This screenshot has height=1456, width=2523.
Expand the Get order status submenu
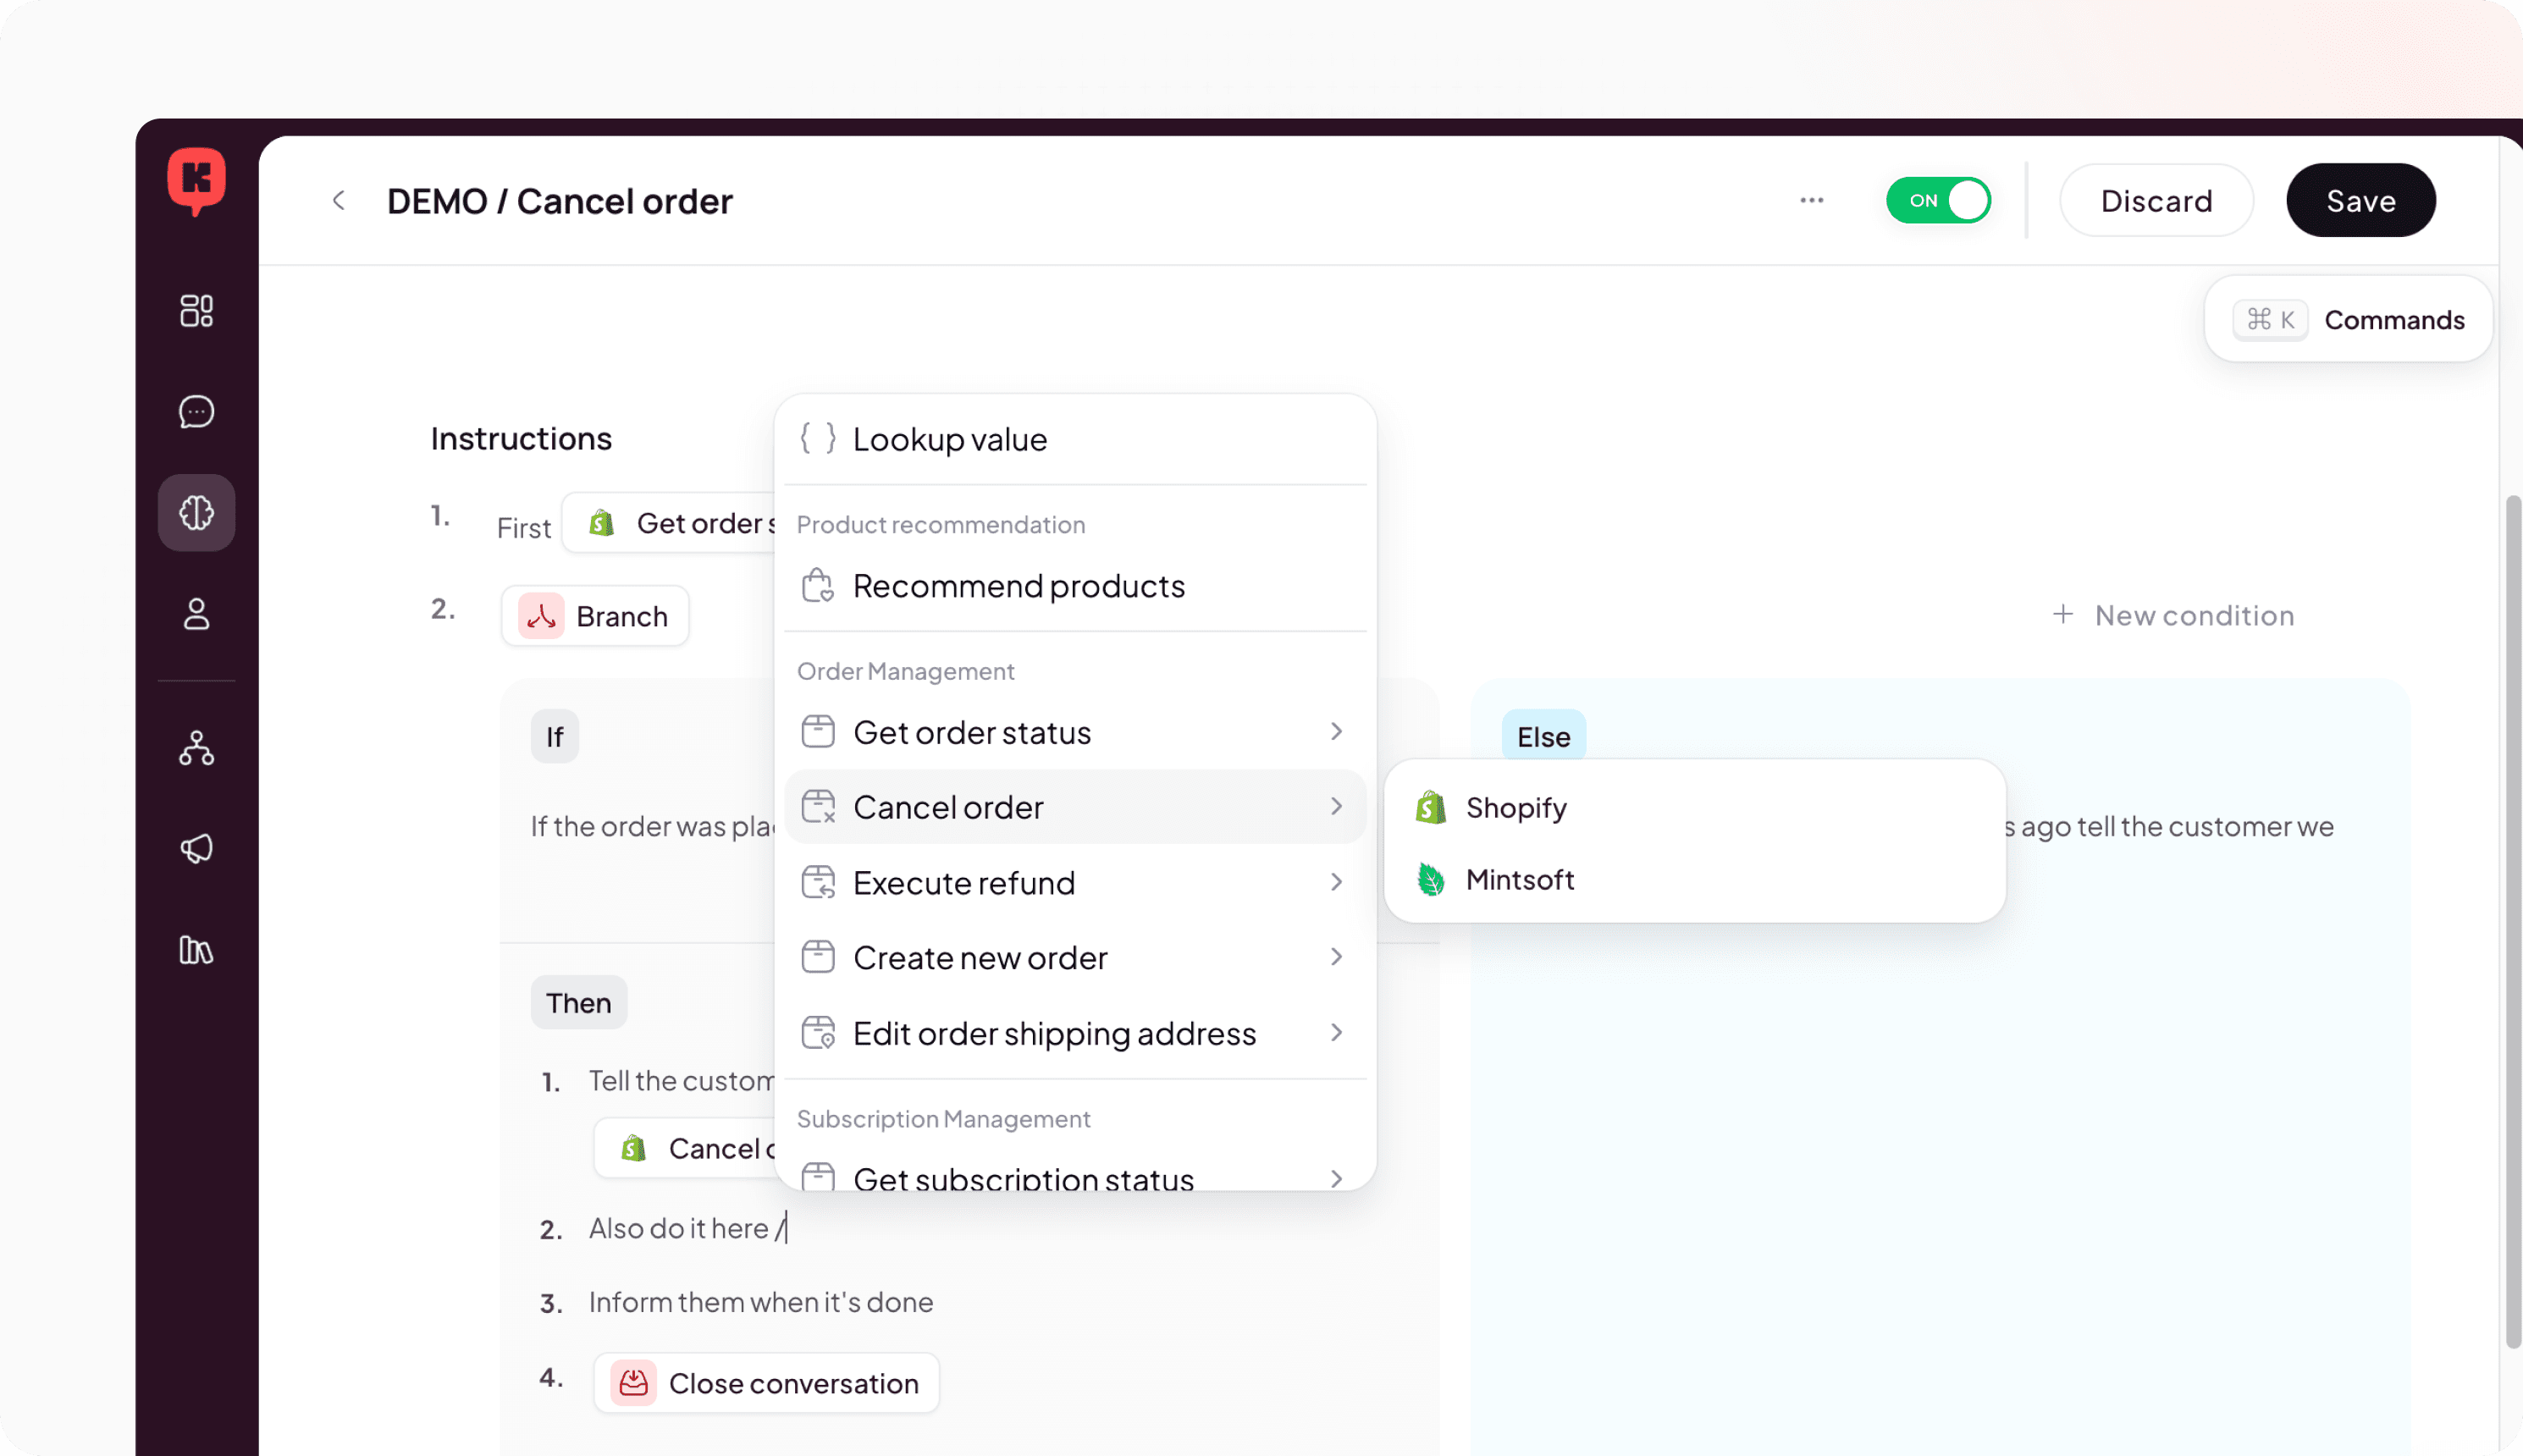1074,732
